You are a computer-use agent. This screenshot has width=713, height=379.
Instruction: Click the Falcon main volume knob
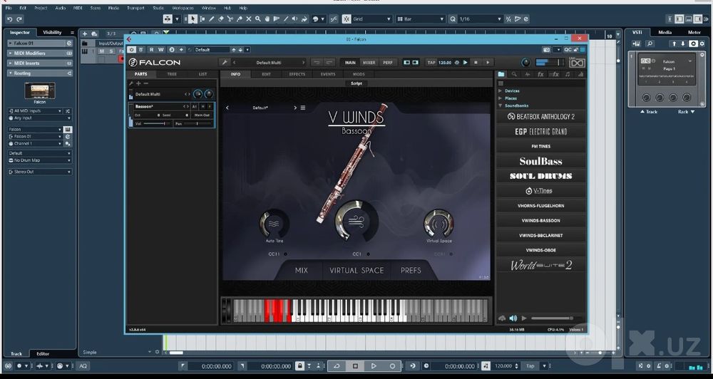click(x=525, y=62)
